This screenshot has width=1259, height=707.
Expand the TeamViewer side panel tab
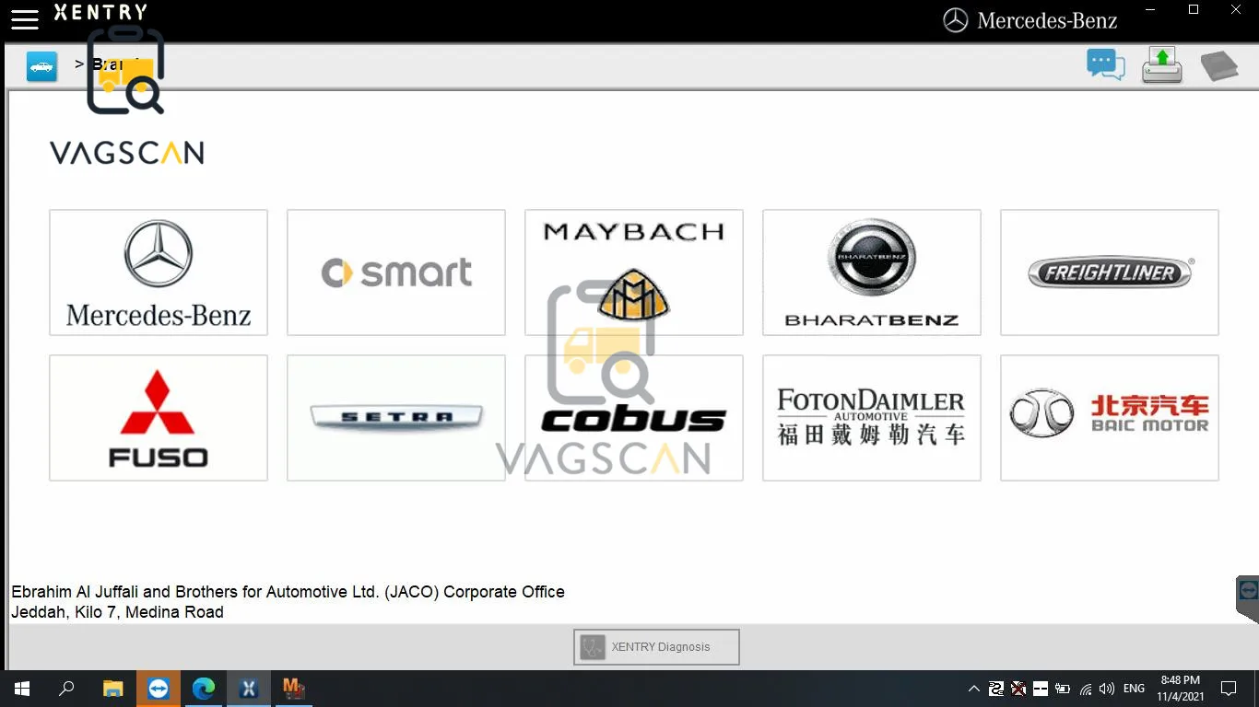click(x=1248, y=598)
